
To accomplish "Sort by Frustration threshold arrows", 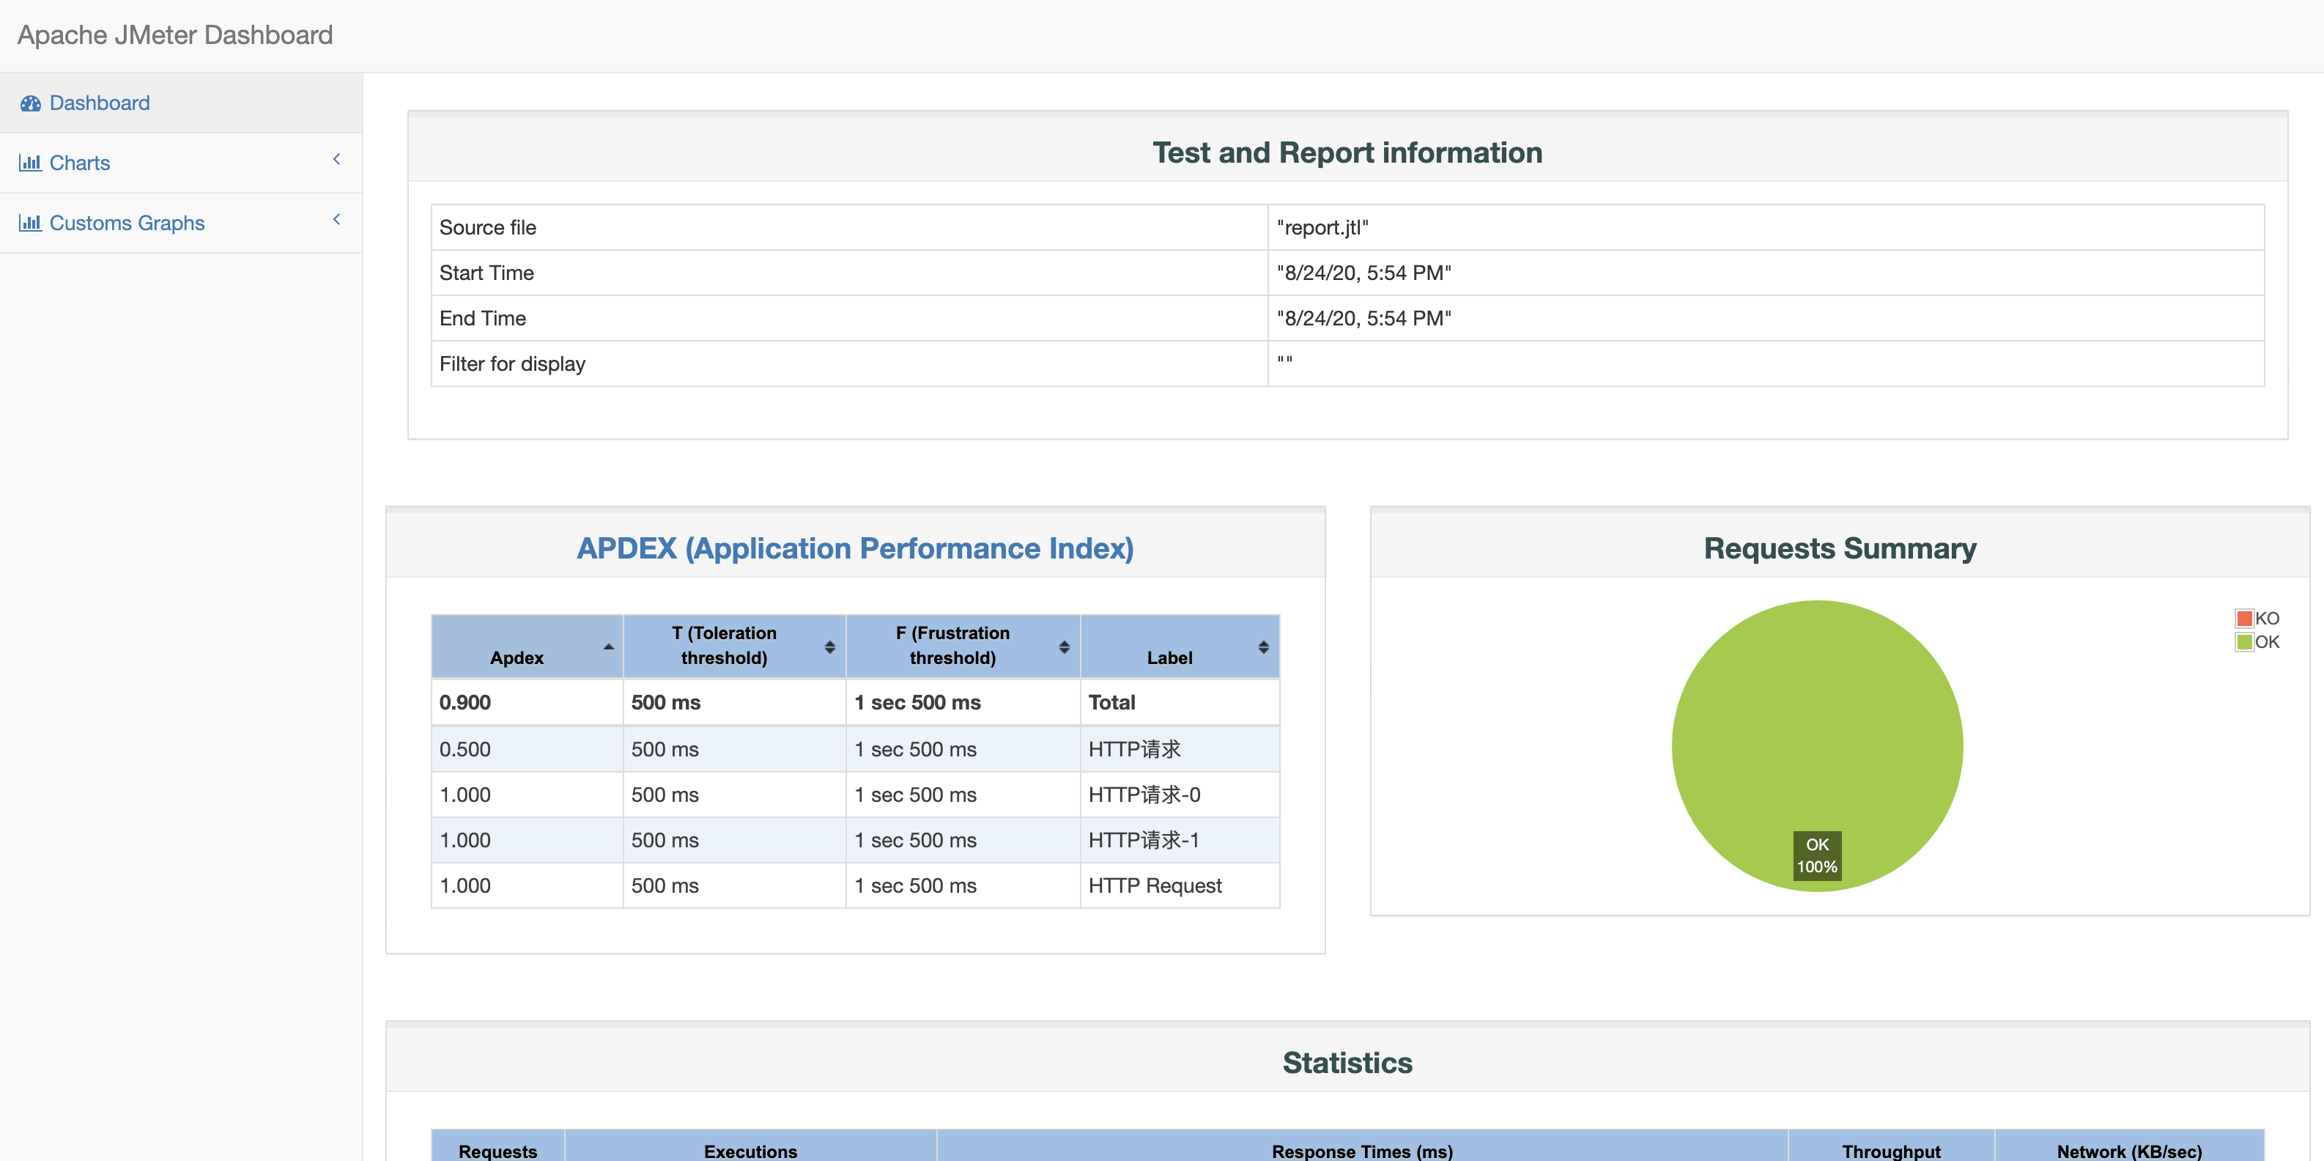I will click(x=1064, y=646).
